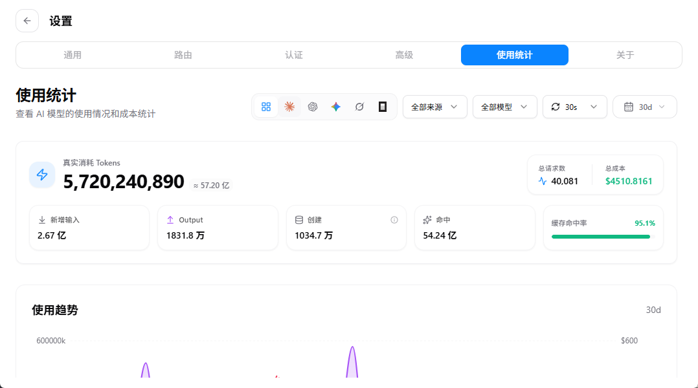698x388 pixels.
Task: Click the lightning bolt Tokens icon
Action: [42, 175]
